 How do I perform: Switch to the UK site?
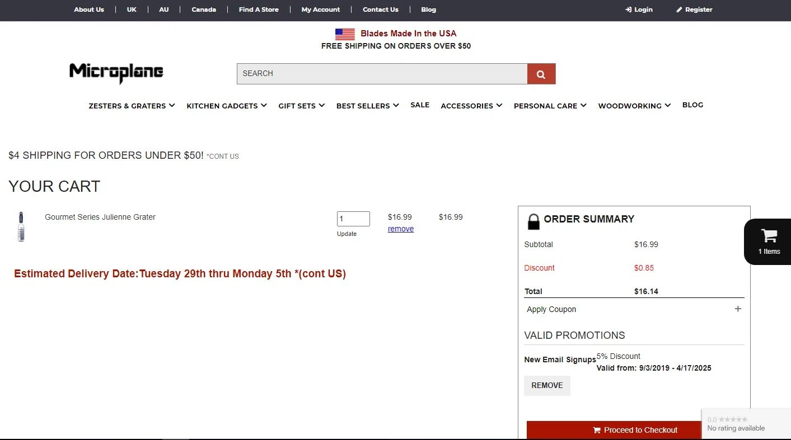click(x=132, y=10)
